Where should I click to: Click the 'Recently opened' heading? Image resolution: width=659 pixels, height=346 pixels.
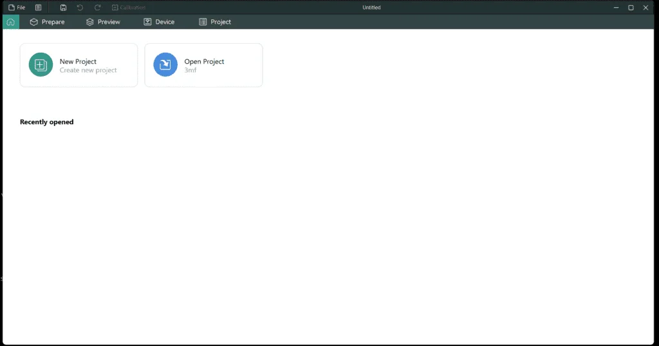[x=46, y=122]
